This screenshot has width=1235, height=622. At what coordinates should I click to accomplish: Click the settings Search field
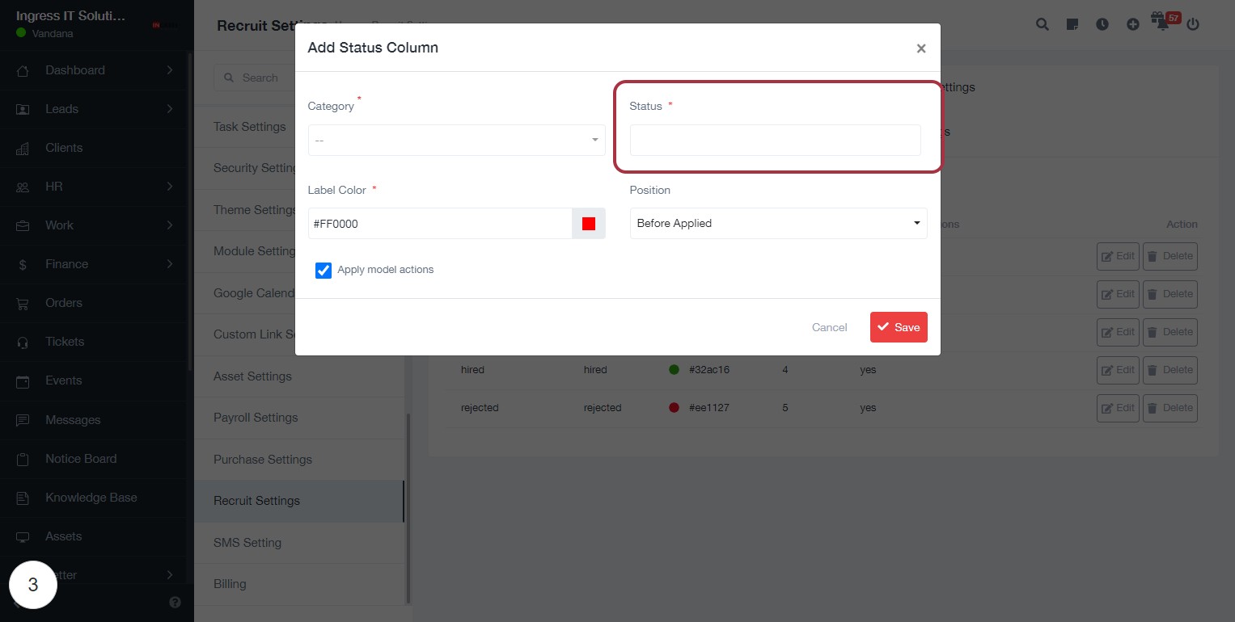coord(255,78)
